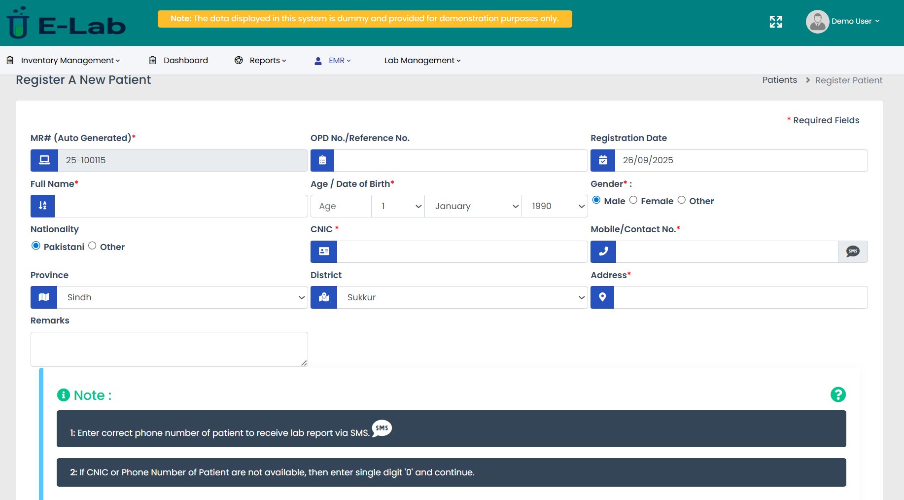Select the Female gender radio button

[633, 200]
